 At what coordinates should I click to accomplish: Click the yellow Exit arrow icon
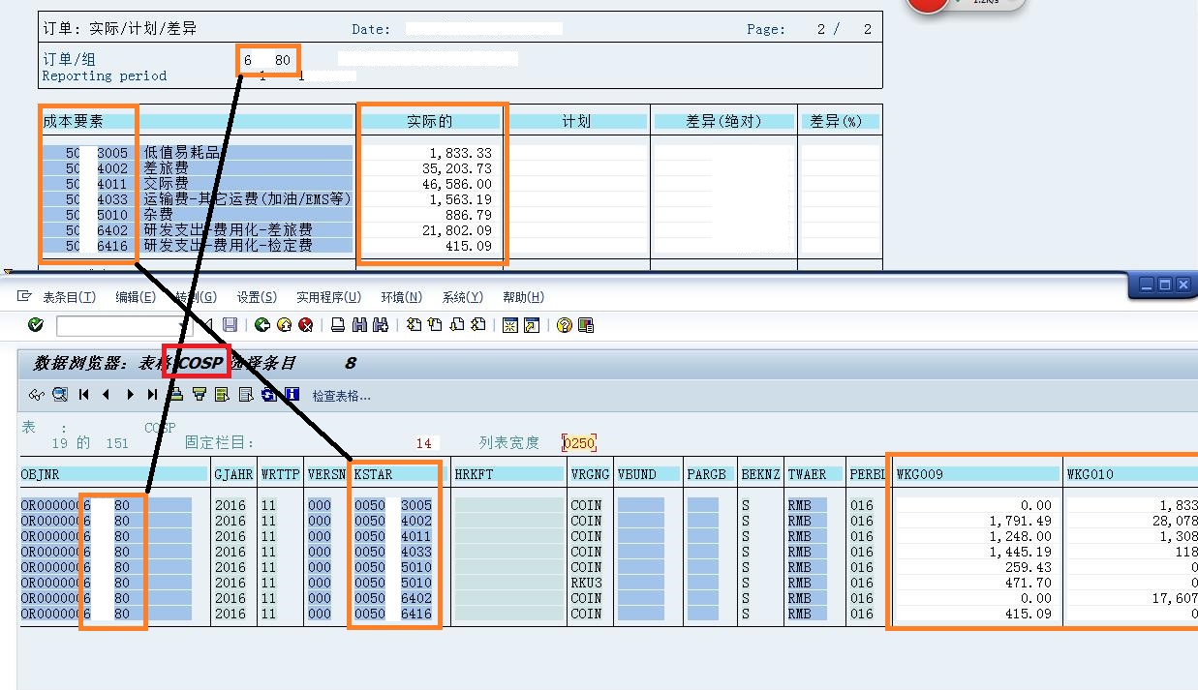click(284, 325)
